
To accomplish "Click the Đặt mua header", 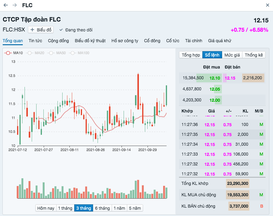I will tap(211, 67).
